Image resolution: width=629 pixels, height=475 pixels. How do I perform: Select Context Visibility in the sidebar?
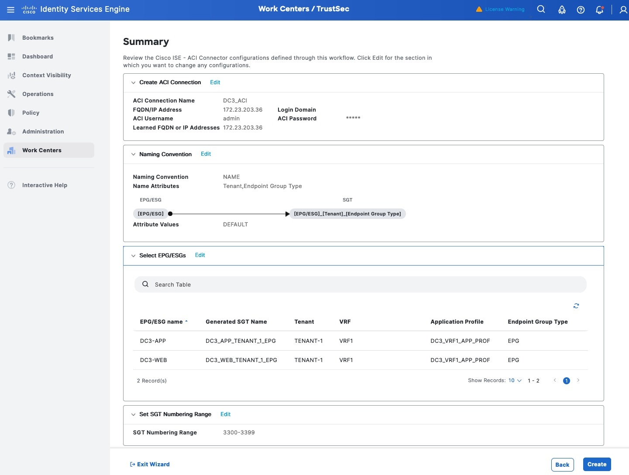click(46, 75)
